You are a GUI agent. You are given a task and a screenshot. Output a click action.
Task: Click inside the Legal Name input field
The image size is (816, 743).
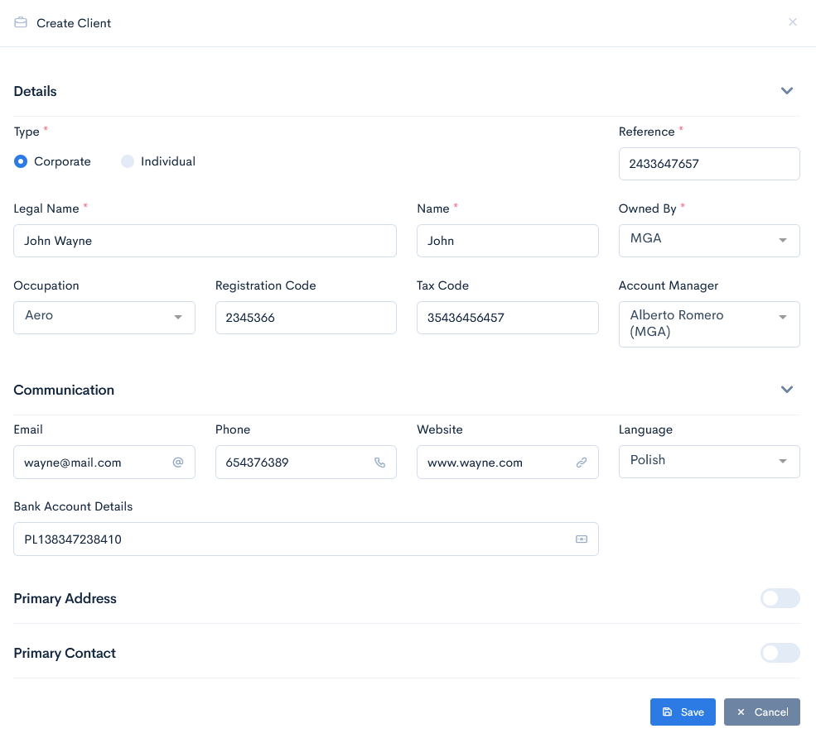(205, 240)
